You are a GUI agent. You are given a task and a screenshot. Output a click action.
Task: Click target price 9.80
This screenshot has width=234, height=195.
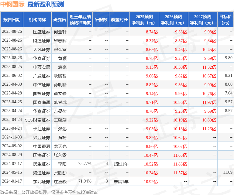coord(229,58)
